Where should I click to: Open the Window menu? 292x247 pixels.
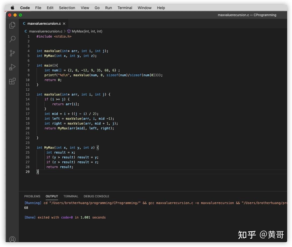144,8
